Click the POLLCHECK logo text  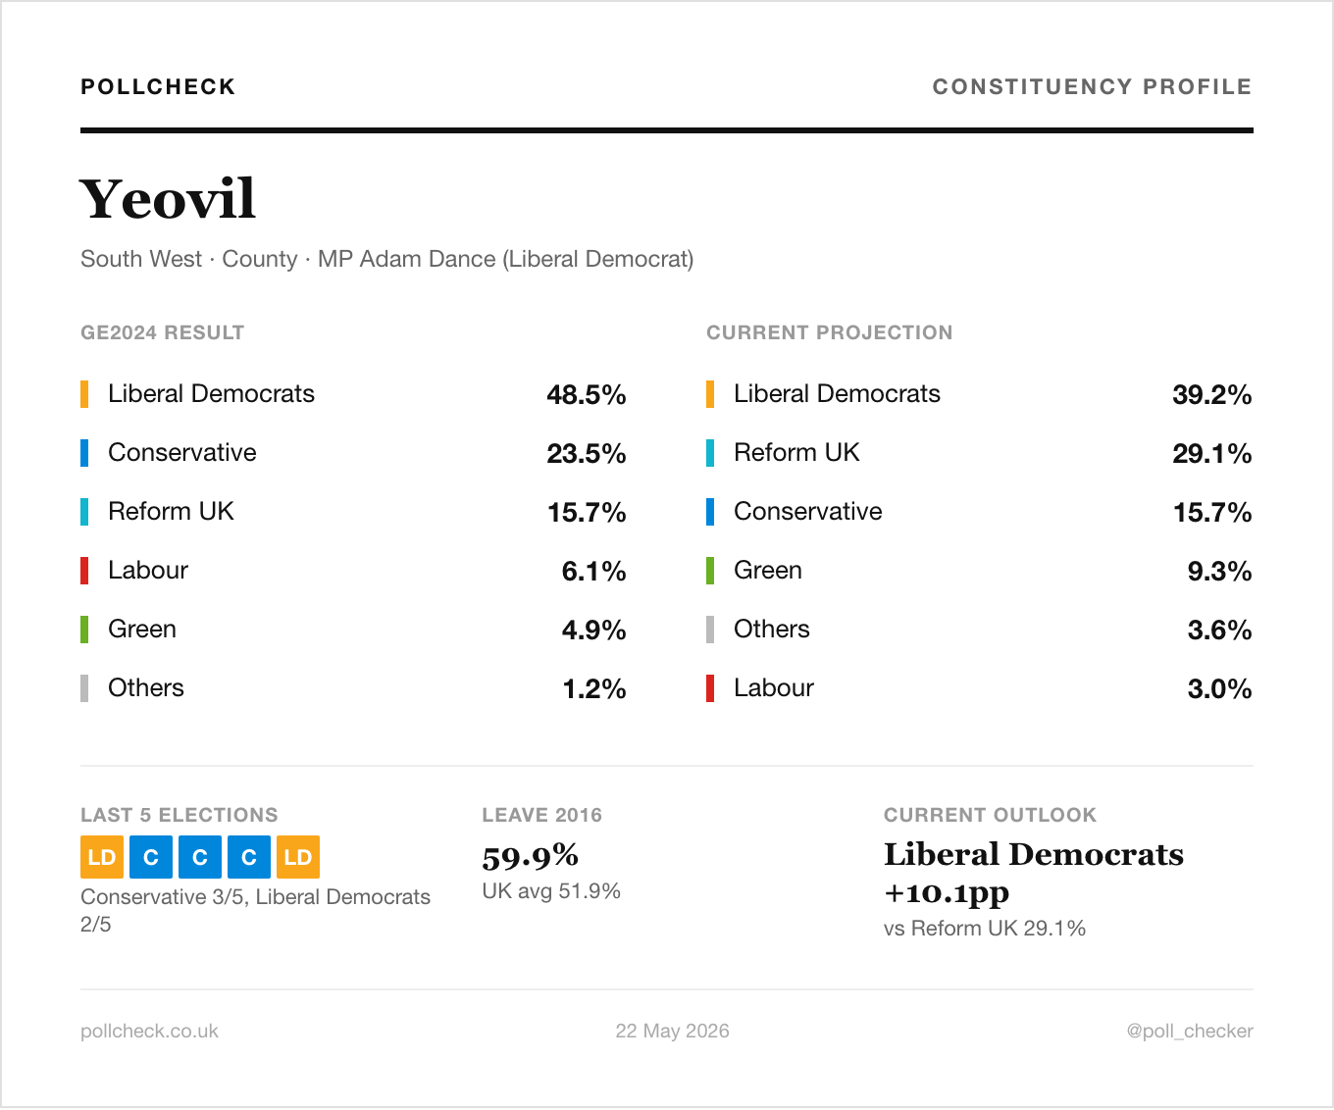(158, 86)
